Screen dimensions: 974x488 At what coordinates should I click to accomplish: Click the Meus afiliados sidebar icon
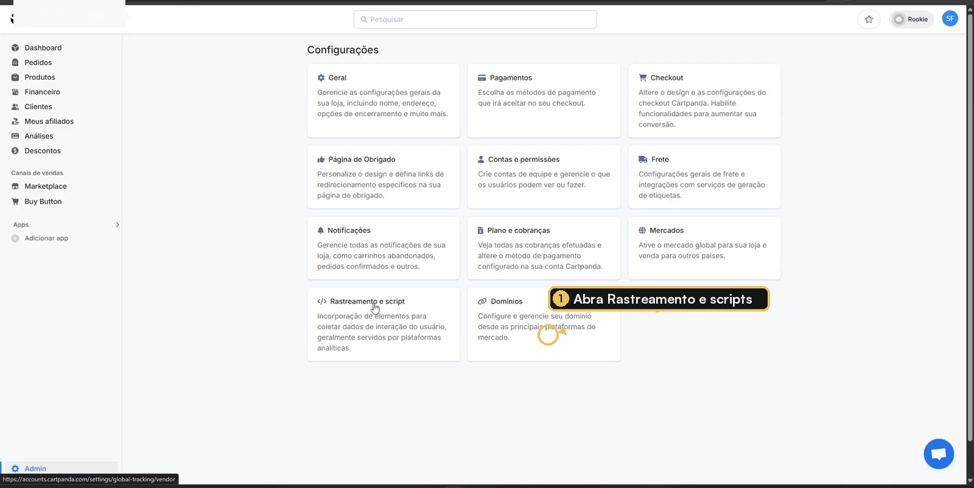pyautogui.click(x=15, y=121)
